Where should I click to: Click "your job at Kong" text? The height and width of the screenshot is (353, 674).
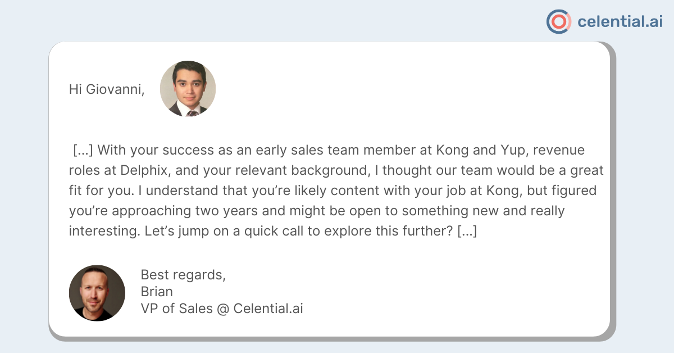click(470, 191)
